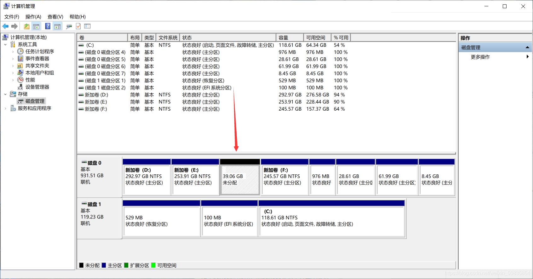Select the 新加卷 (E:) 253.91 GB partition block
The image size is (533, 279).
[x=195, y=177]
